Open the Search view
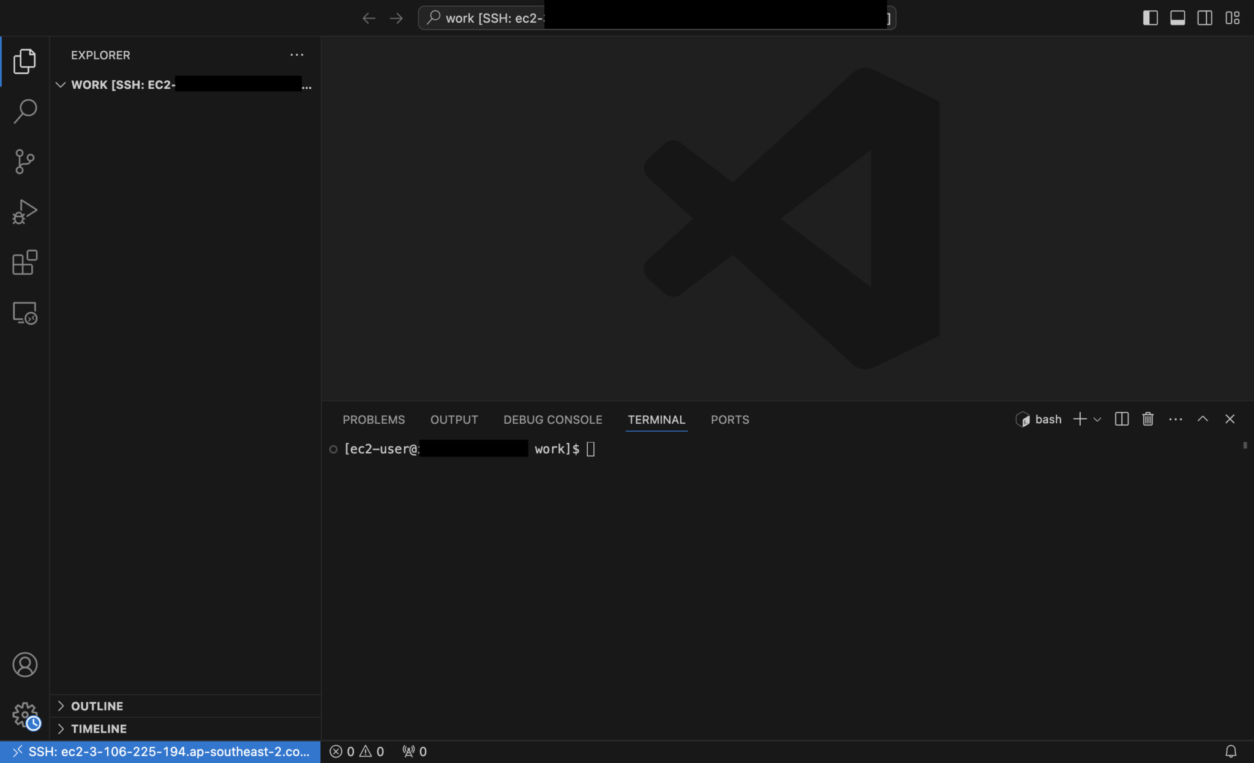Image resolution: width=1254 pixels, height=763 pixels. click(24, 111)
